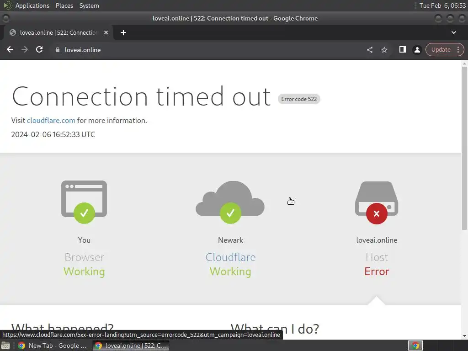Open a new tab with plus button
468x351 pixels.
pyautogui.click(x=123, y=32)
